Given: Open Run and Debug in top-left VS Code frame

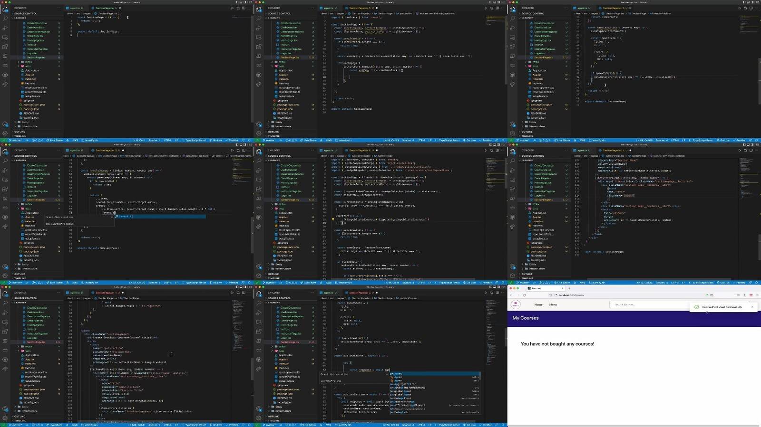Looking at the screenshot, I should tap(5, 28).
